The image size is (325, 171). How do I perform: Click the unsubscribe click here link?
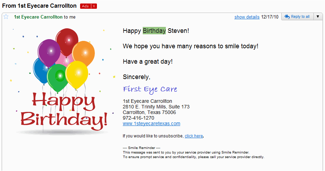click(193, 136)
